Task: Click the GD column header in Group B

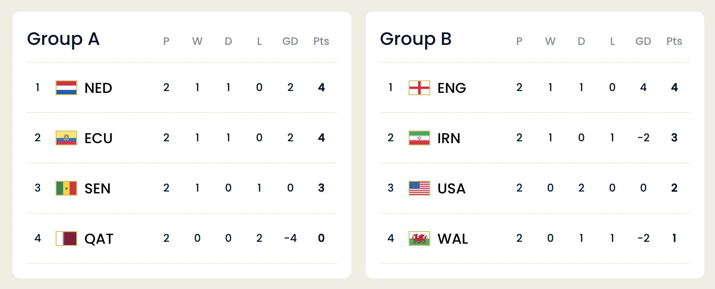Action: (x=643, y=41)
